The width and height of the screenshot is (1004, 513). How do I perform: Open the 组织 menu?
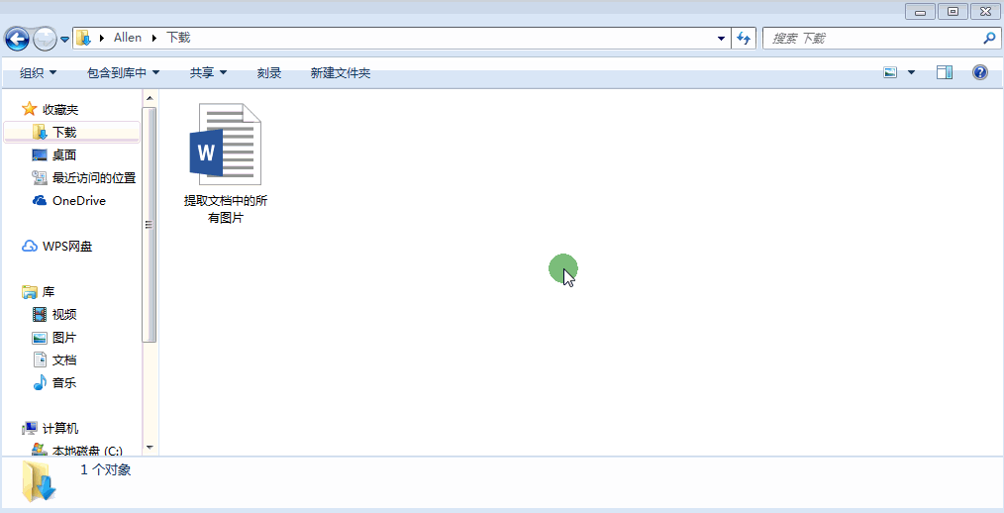point(38,73)
